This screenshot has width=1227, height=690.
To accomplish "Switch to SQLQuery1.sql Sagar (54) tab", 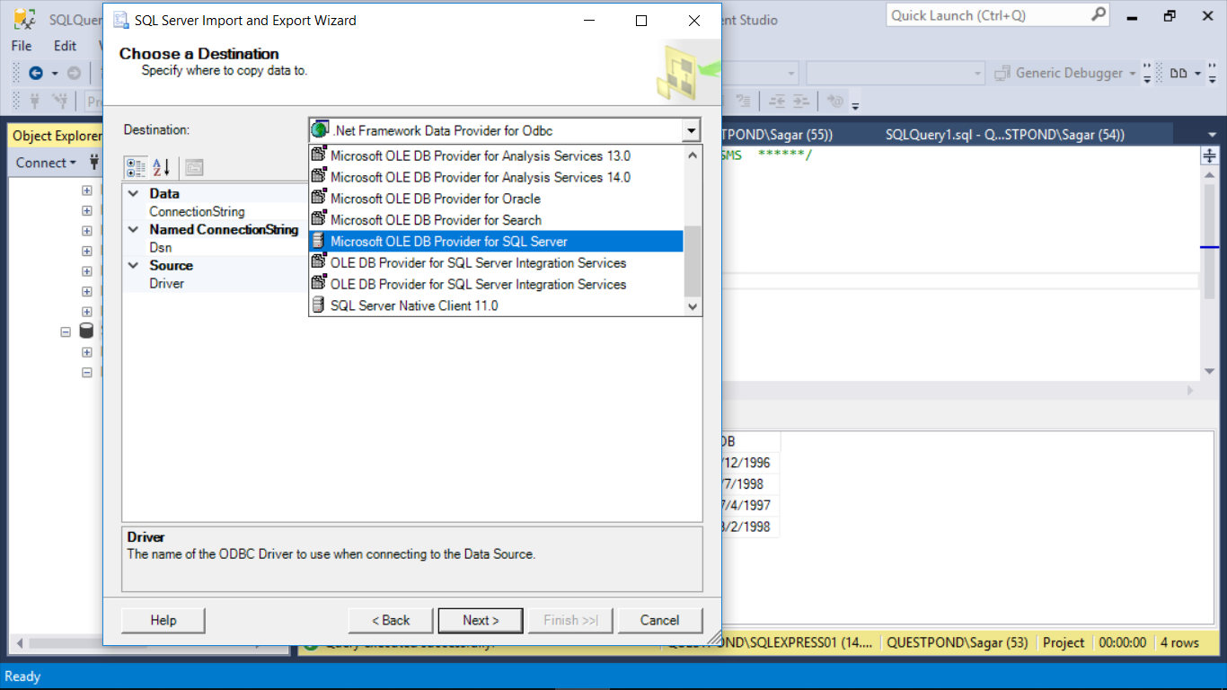I will (1004, 135).
